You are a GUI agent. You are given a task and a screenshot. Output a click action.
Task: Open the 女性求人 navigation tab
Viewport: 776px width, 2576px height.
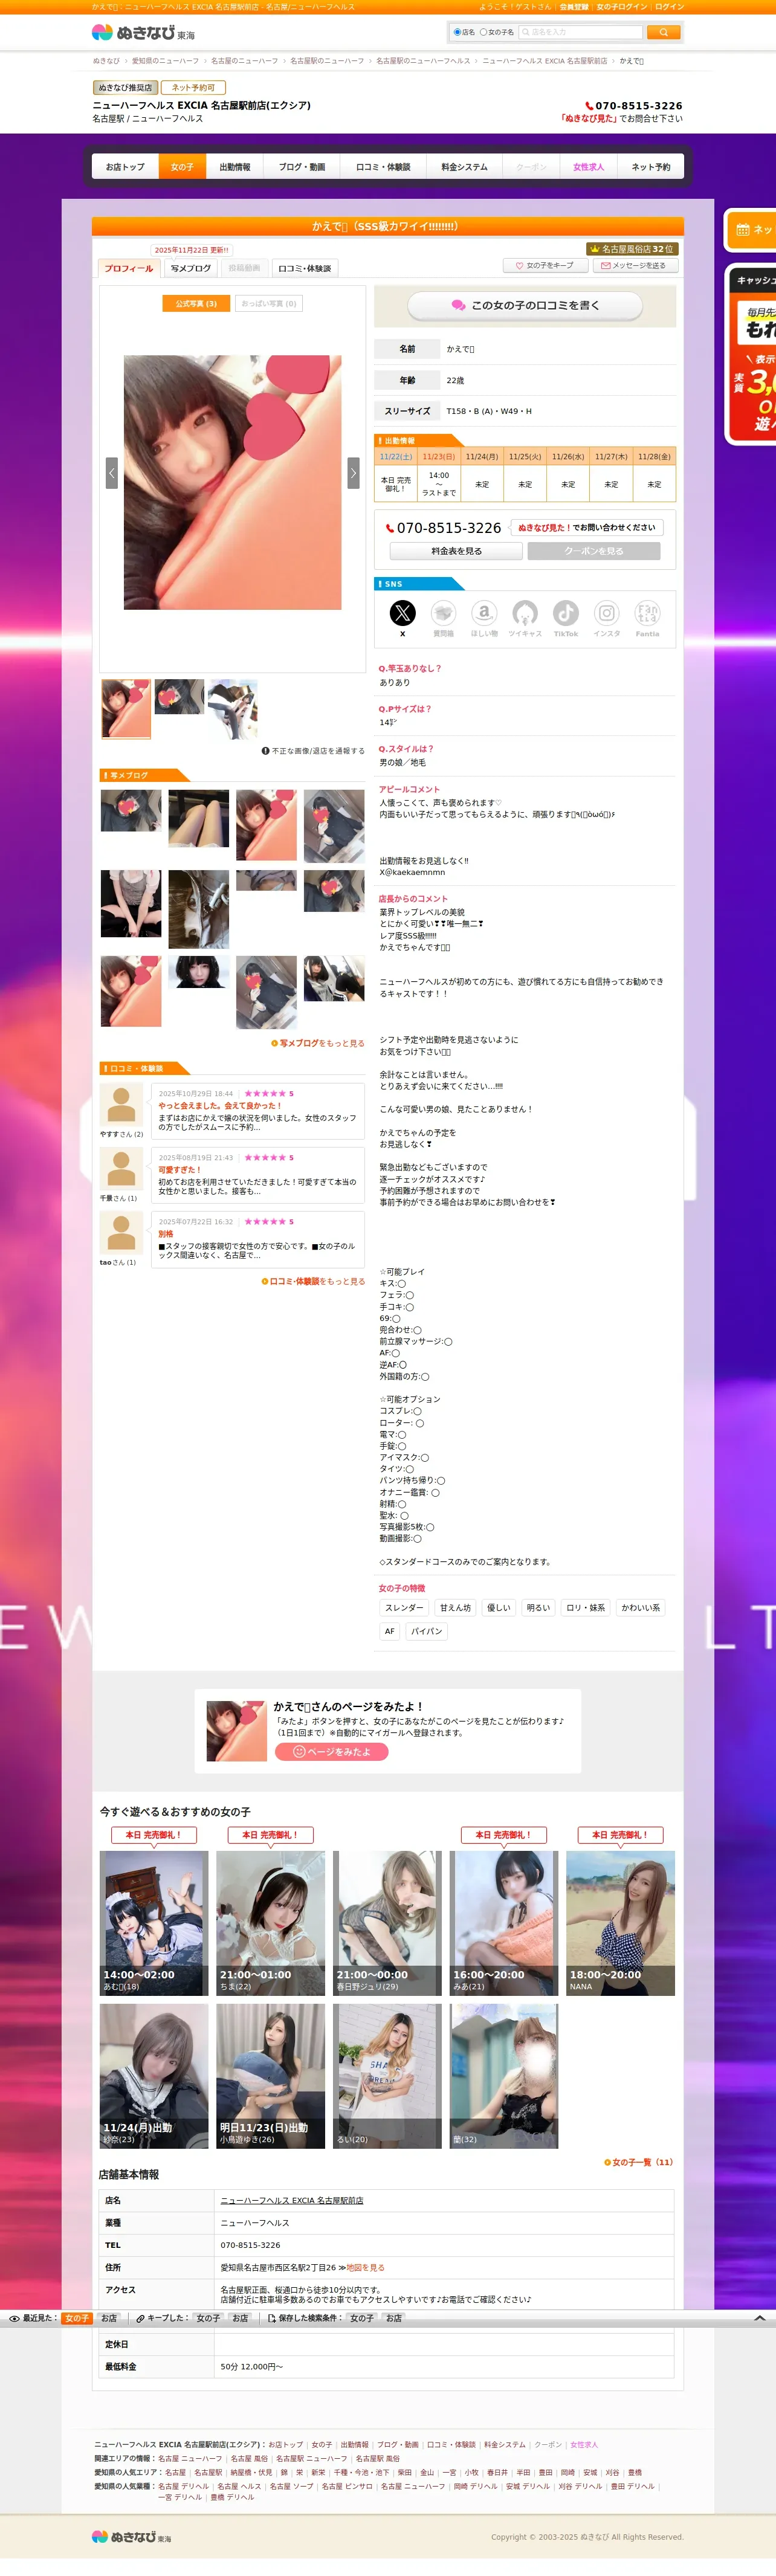coord(588,167)
